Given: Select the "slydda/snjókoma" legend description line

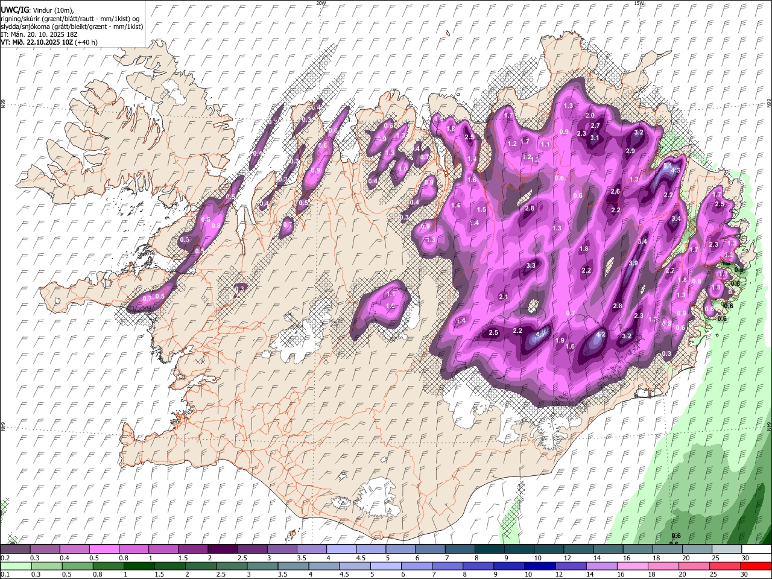Looking at the screenshot, I should (72, 27).
